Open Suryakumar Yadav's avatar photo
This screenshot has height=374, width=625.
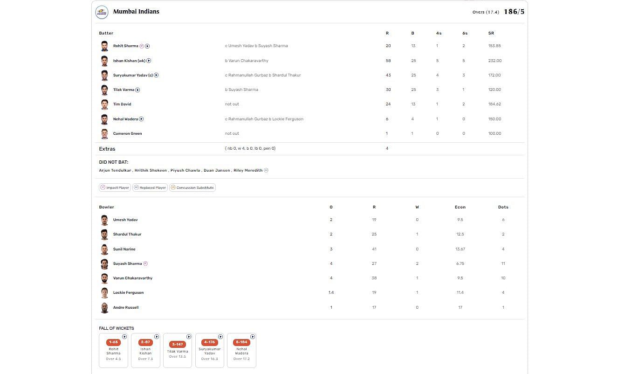pos(104,75)
